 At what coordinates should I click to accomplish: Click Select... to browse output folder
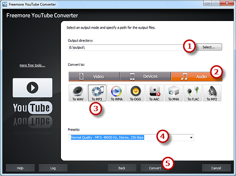(x=209, y=47)
